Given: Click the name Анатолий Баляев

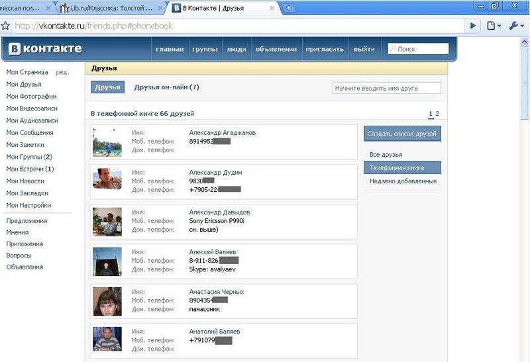Looking at the screenshot, I should [x=215, y=332].
